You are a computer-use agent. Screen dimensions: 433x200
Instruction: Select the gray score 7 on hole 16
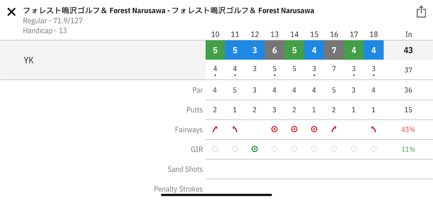[334, 50]
